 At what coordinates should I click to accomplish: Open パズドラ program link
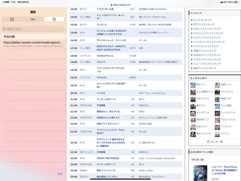point(101,62)
